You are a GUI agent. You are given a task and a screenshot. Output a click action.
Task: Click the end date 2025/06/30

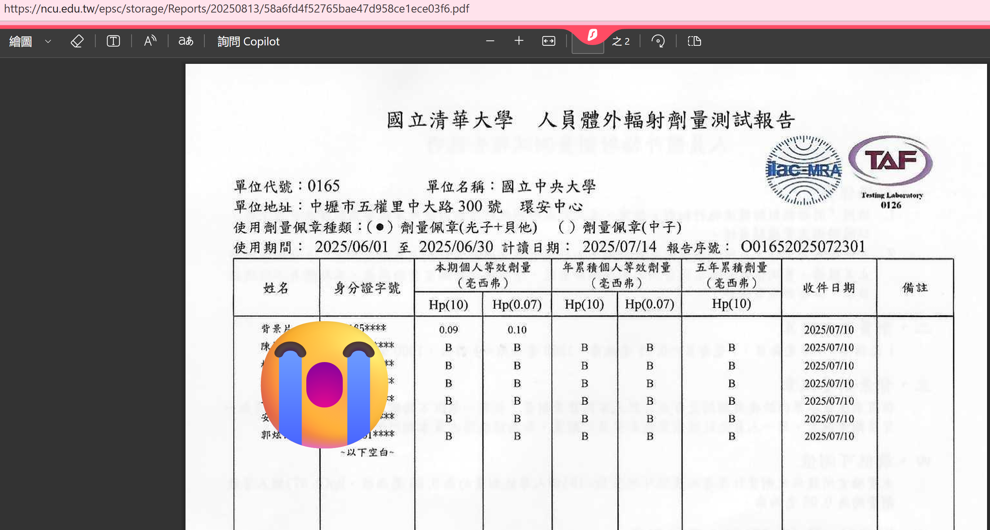[x=456, y=247]
